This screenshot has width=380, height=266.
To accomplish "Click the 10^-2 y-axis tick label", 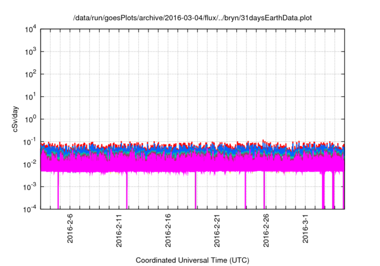I will [30, 164].
